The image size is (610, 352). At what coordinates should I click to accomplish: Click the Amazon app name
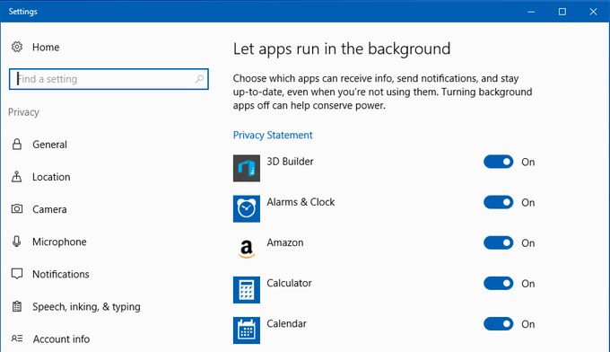(x=285, y=242)
